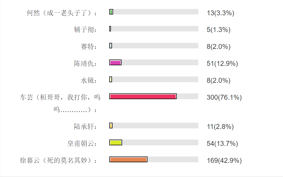Click the 51(12.9%) vote count
This screenshot has height=177, width=283.
[222, 64]
